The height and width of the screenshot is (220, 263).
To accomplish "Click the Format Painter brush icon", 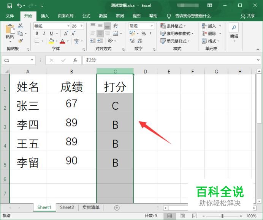I will coord(20,41).
